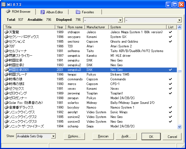The height and width of the screenshot is (149, 186).
Task: Toggle List checkmark for mercs
Action: (x=170, y=84)
